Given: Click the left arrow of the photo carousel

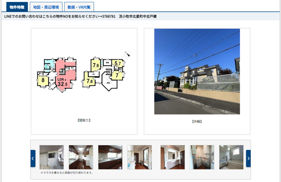Looking at the screenshot, I should point(33,158).
